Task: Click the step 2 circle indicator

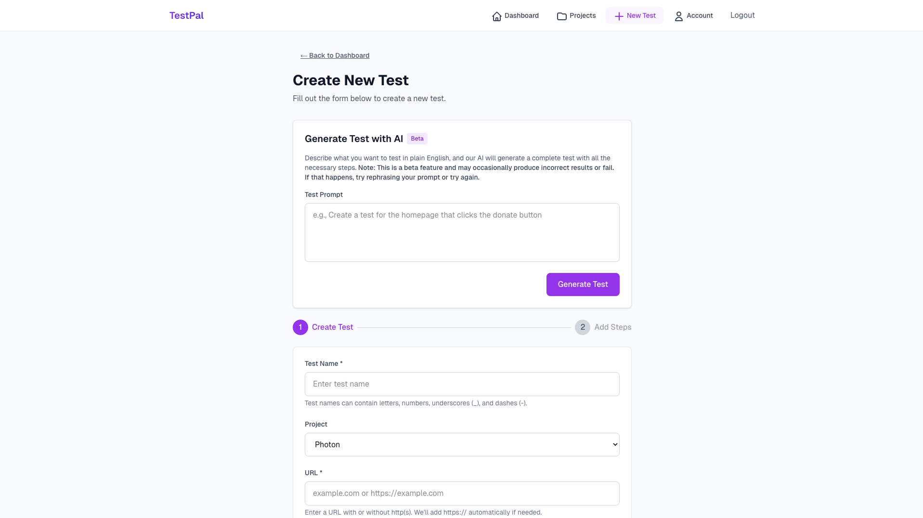Action: 582,327
